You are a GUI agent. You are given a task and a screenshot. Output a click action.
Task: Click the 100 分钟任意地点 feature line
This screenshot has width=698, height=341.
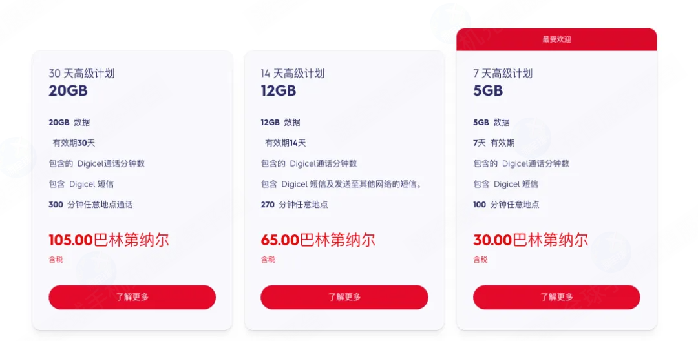(x=506, y=205)
